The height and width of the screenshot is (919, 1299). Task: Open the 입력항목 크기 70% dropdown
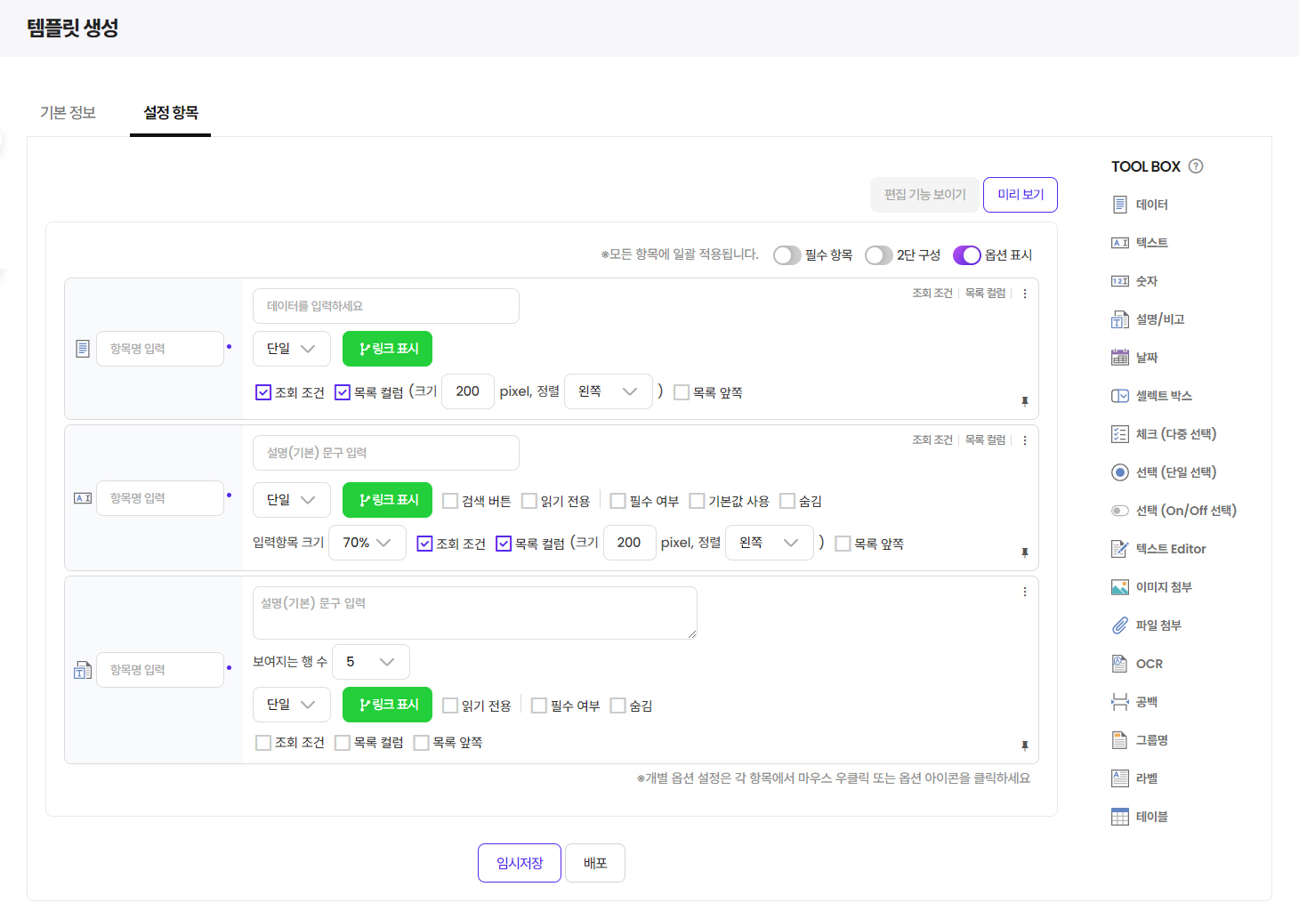pyautogui.click(x=367, y=543)
